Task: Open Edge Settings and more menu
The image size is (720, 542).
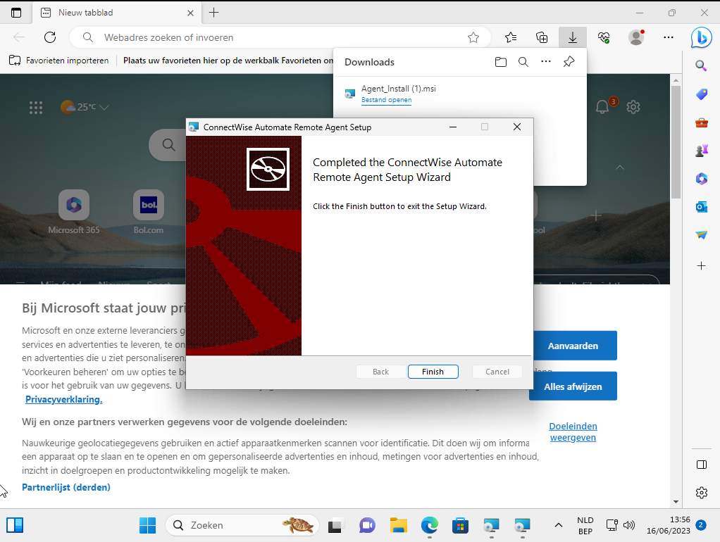Action: tap(669, 37)
